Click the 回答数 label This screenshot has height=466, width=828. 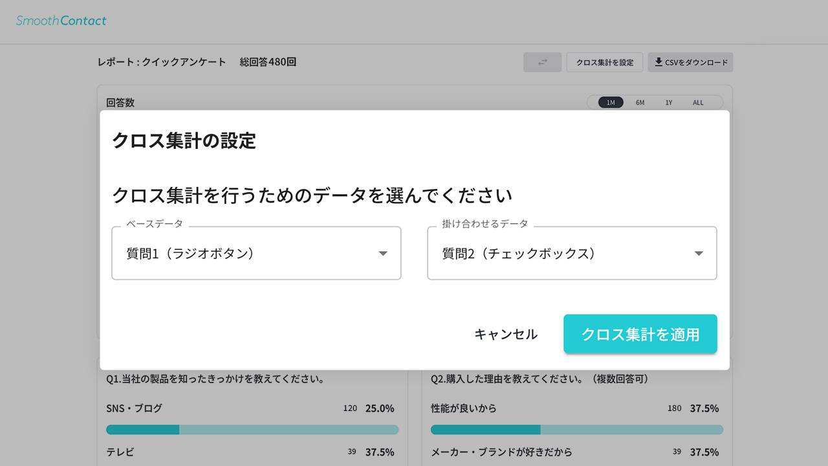[120, 102]
